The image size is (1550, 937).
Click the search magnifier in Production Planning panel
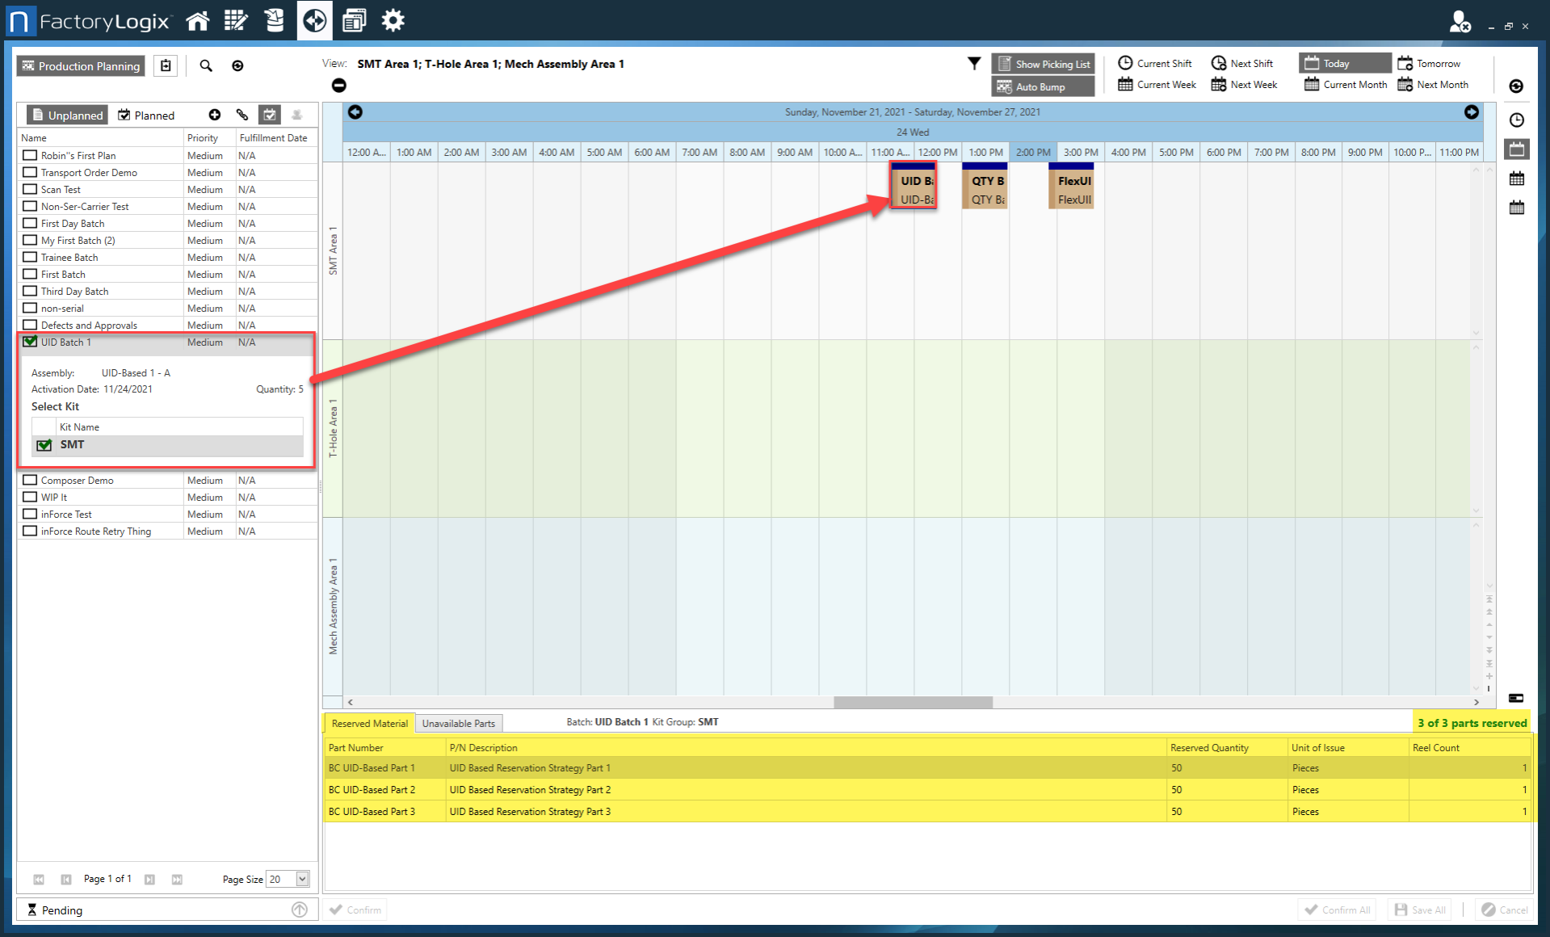pos(206,65)
